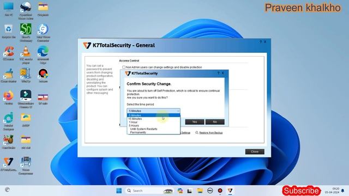Switch to K7TotalSecurity on the taskbar

(230, 191)
